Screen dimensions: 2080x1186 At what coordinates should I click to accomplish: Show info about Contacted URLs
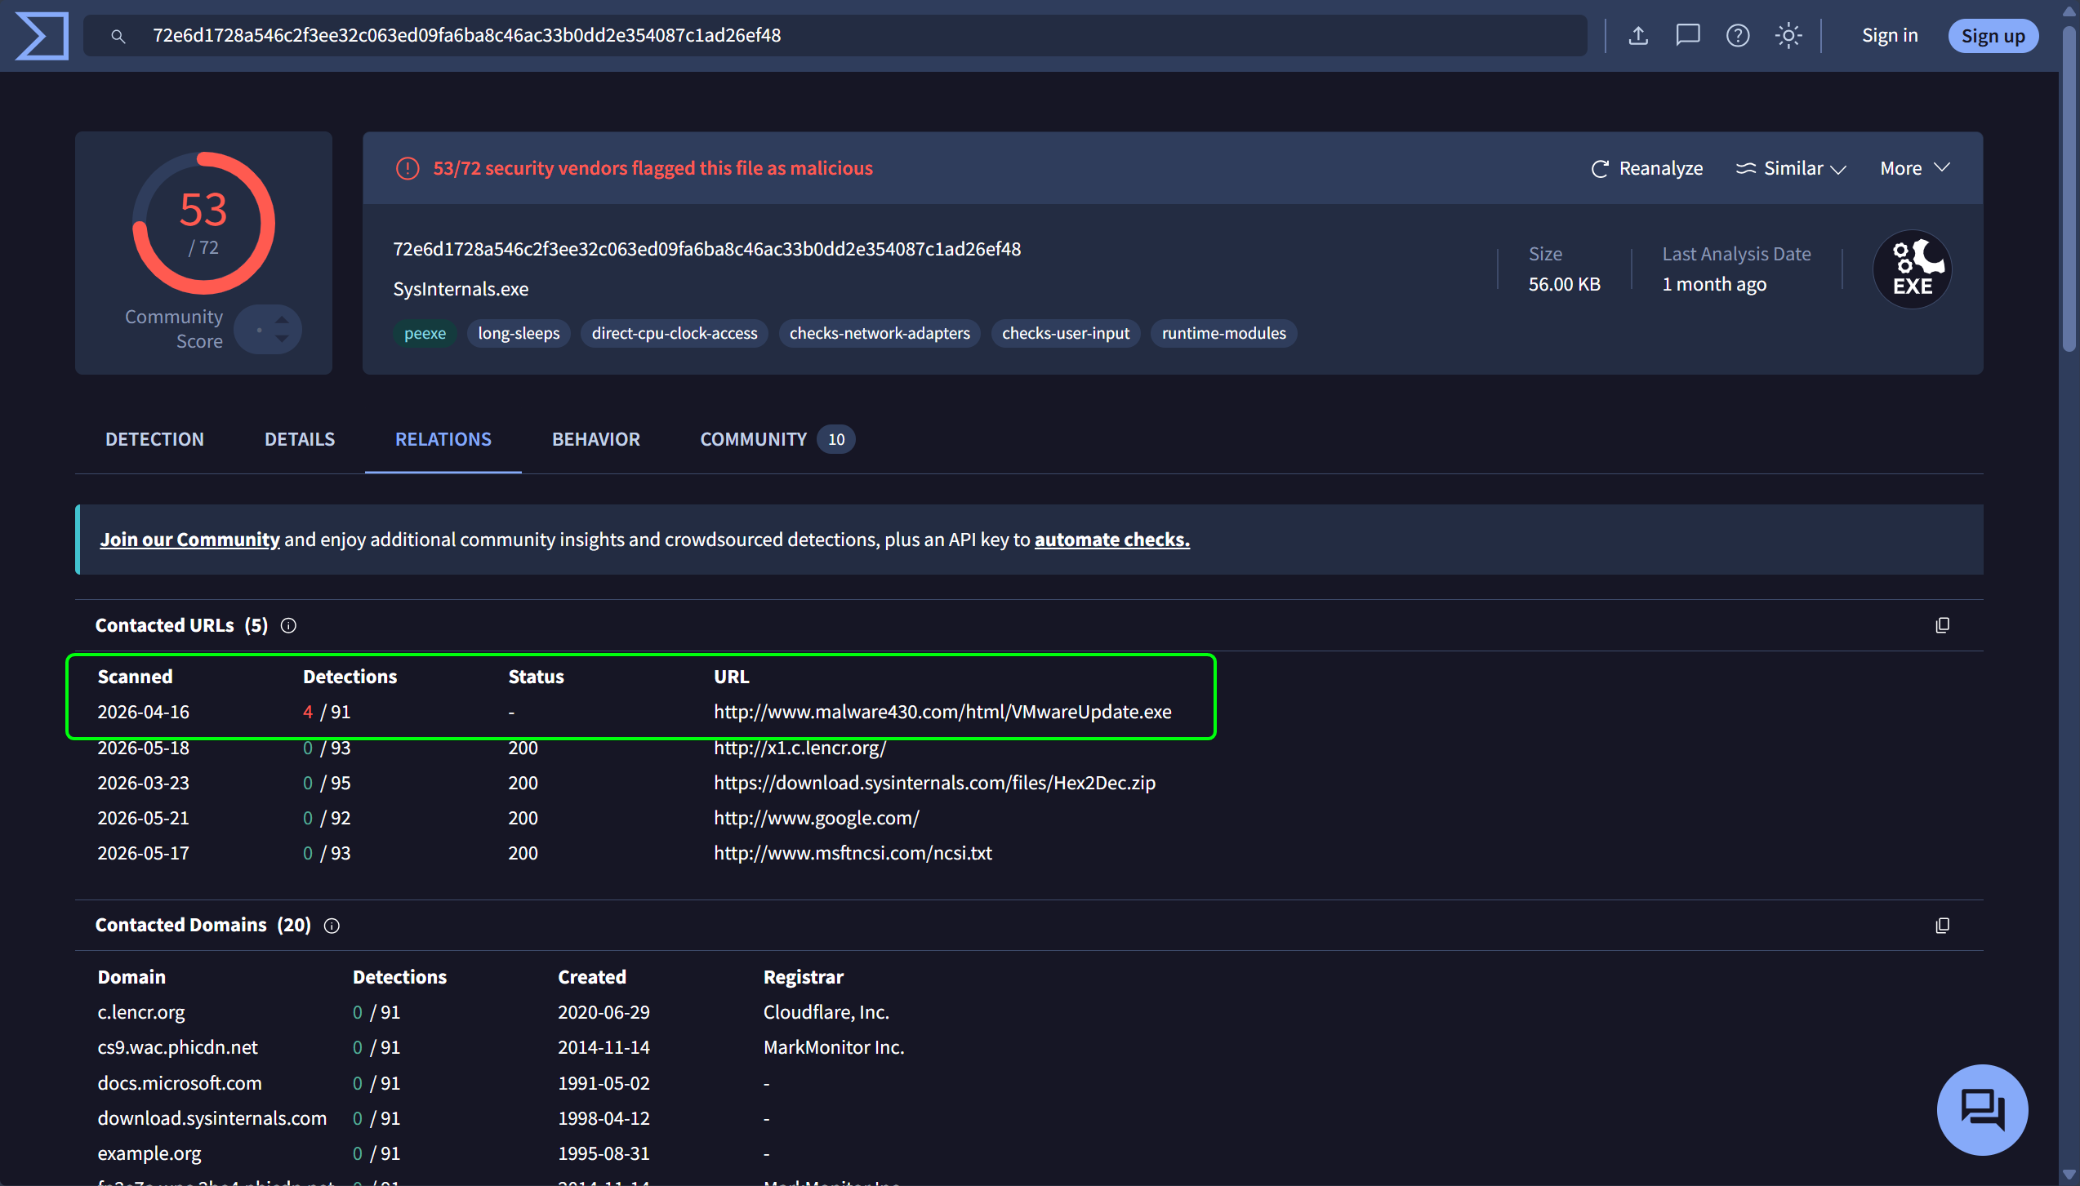click(x=288, y=626)
